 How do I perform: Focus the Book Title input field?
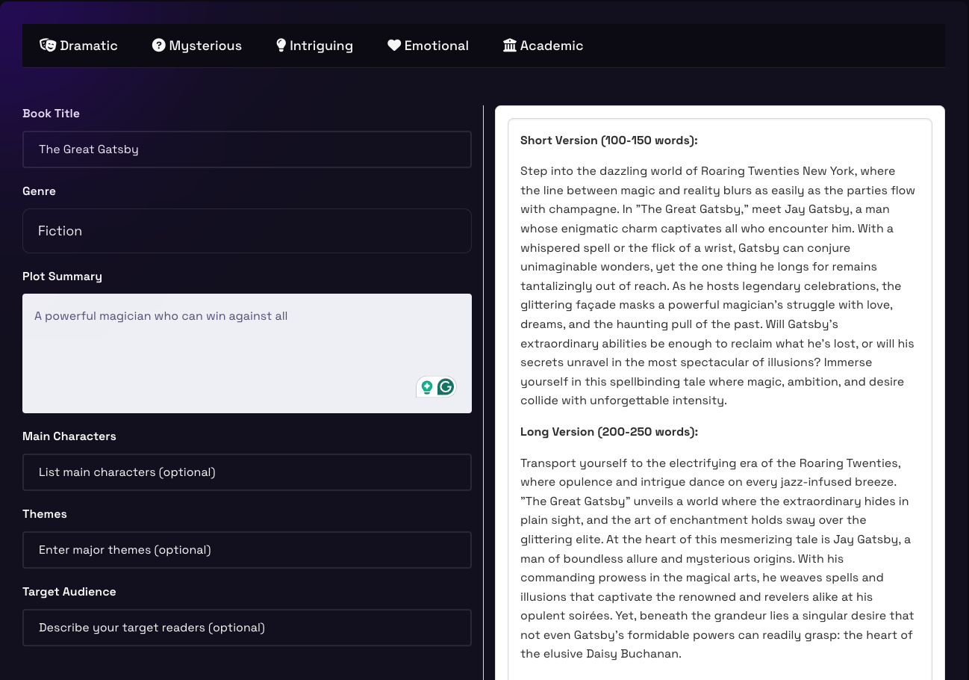[x=246, y=149]
